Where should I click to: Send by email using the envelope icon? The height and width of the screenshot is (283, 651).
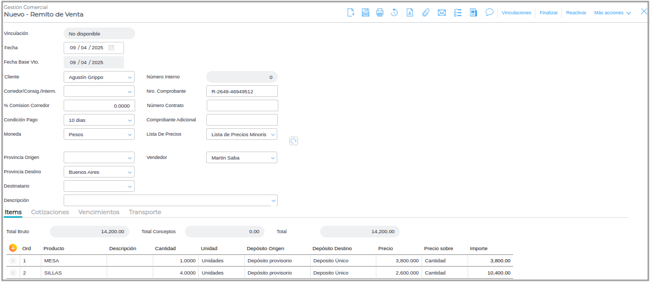pos(442,13)
